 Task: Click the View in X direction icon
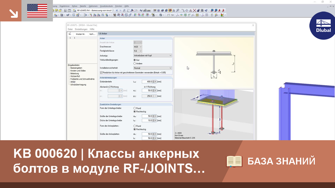click(x=135, y=15)
